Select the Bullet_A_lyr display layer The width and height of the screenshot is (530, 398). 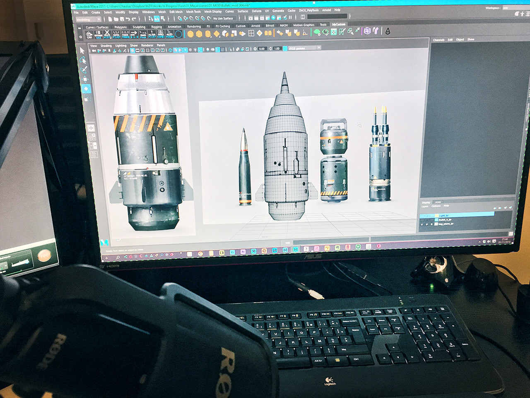coord(445,220)
